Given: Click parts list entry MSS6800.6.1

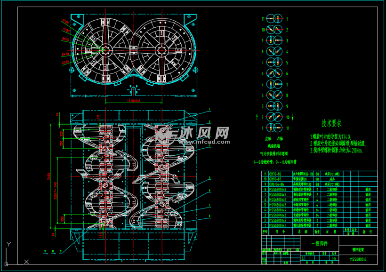Looking at the screenshot, I should 277,225.
